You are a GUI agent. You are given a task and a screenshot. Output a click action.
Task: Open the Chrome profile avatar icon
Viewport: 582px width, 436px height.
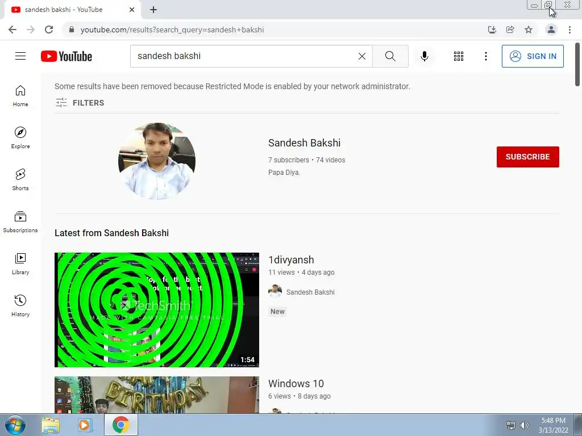click(551, 30)
